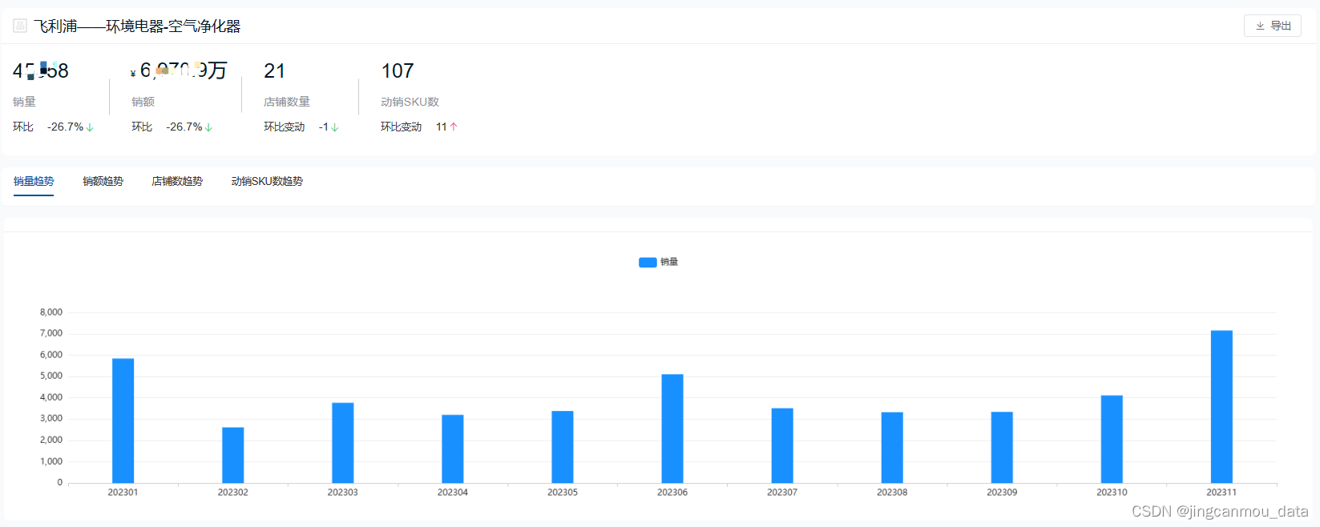Click the 202309 bar
The width and height of the screenshot is (1320, 527).
point(1002,447)
